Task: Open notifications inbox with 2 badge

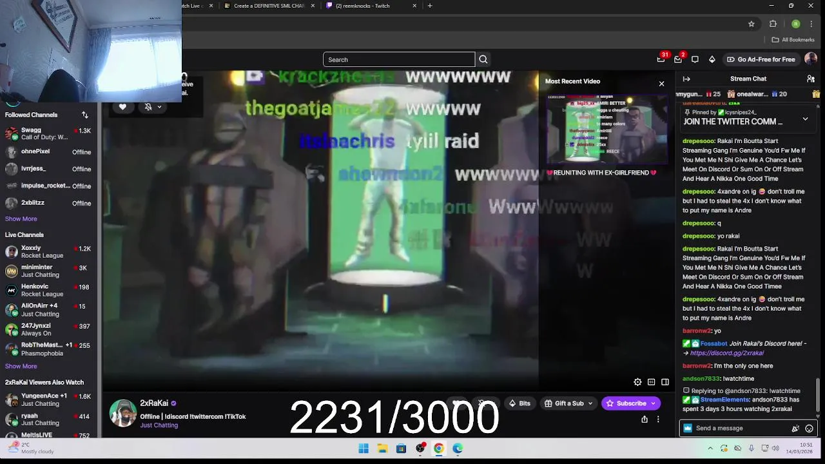Action: click(x=678, y=59)
